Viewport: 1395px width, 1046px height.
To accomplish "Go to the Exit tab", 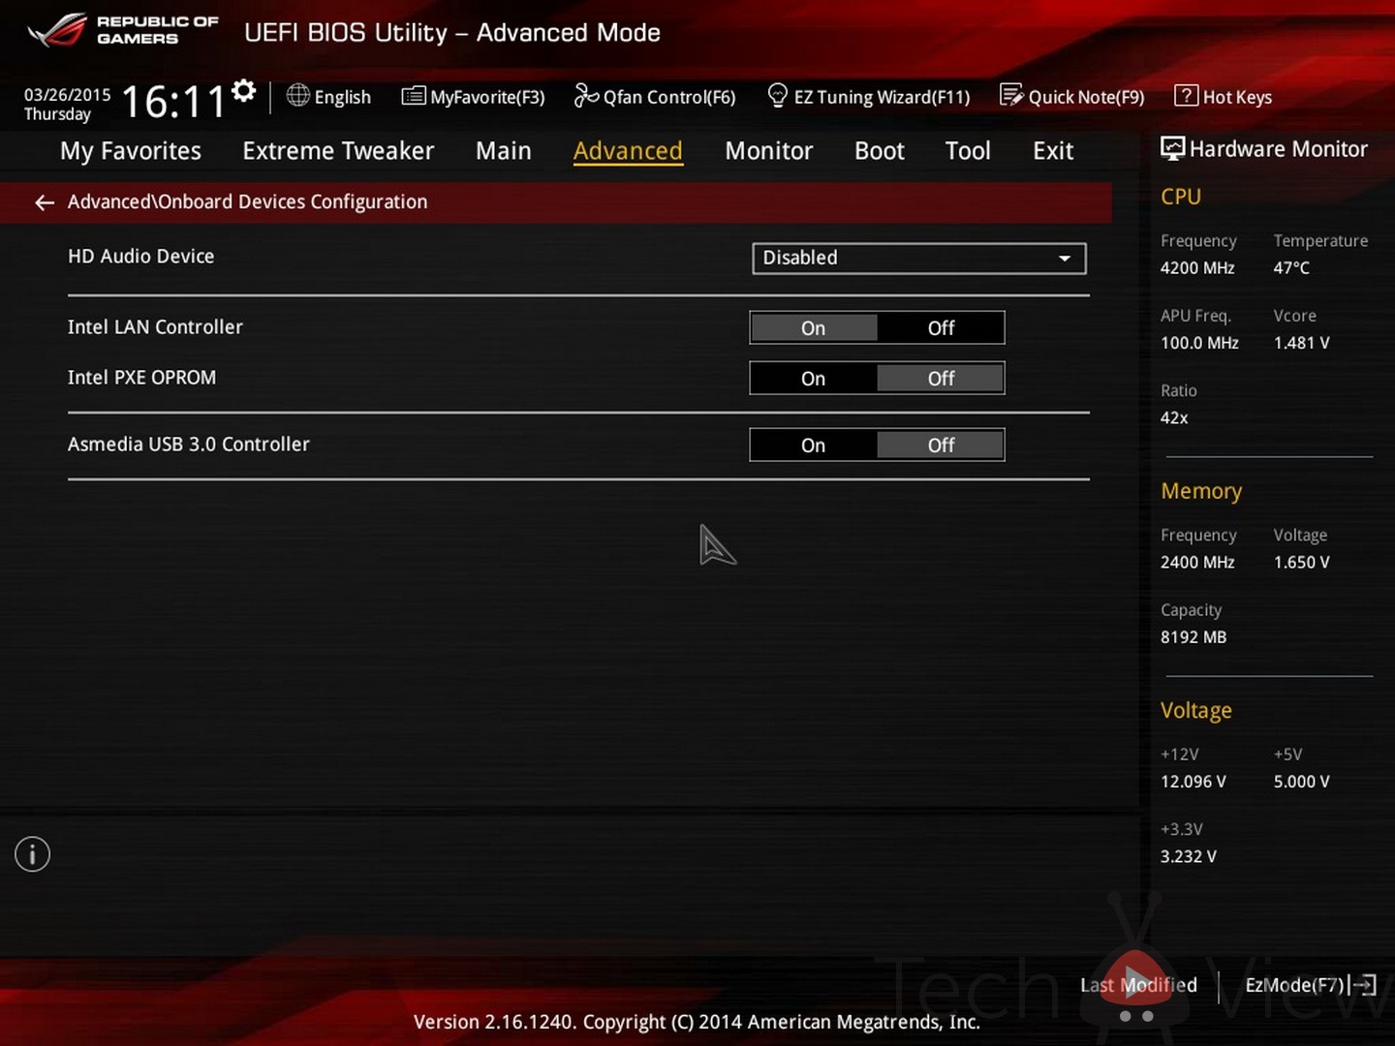I will (x=1053, y=151).
